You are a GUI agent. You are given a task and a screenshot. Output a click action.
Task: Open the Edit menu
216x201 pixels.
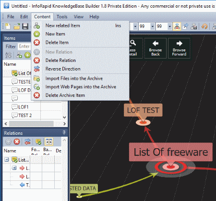click(x=24, y=17)
